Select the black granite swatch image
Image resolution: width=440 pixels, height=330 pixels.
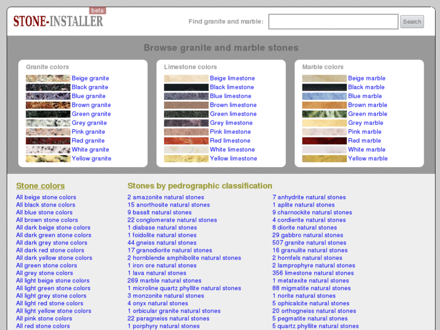[48, 87]
